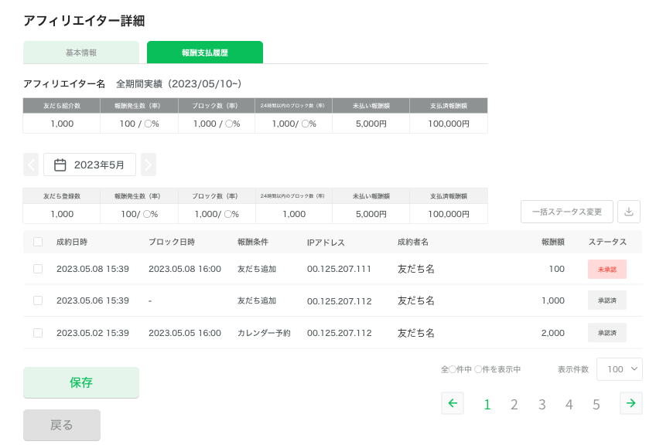The width and height of the screenshot is (656, 448).
Task: Select the 報酬支払履歴 tab
Action: pyautogui.click(x=205, y=53)
